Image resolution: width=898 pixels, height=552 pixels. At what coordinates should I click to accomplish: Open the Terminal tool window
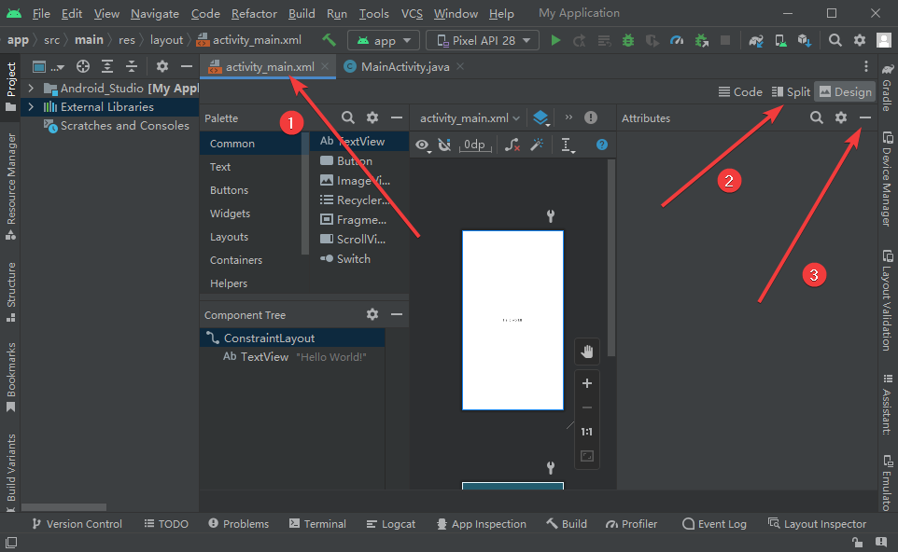(318, 524)
